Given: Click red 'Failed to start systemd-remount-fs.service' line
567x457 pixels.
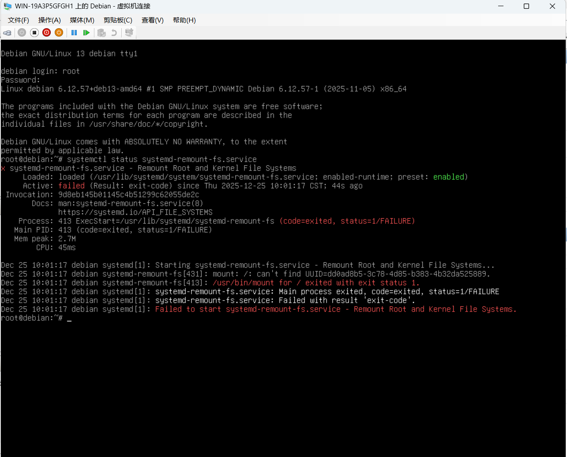Looking at the screenshot, I should (x=336, y=309).
